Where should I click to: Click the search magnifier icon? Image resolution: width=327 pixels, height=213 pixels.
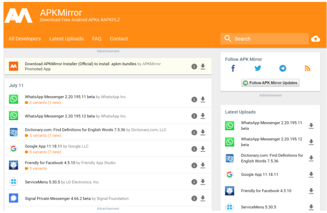pos(227,38)
